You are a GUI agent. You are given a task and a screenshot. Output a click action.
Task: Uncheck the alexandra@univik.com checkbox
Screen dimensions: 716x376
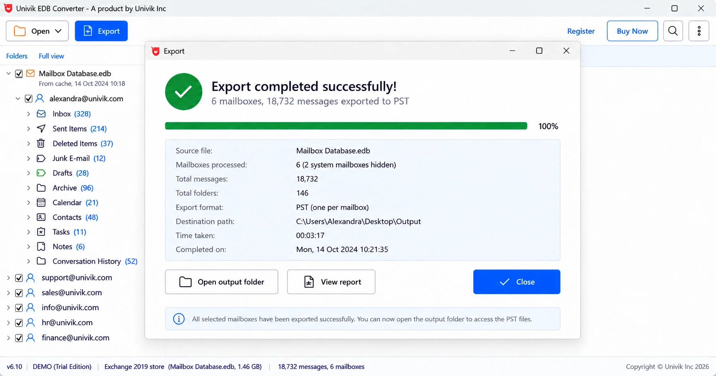click(x=29, y=99)
